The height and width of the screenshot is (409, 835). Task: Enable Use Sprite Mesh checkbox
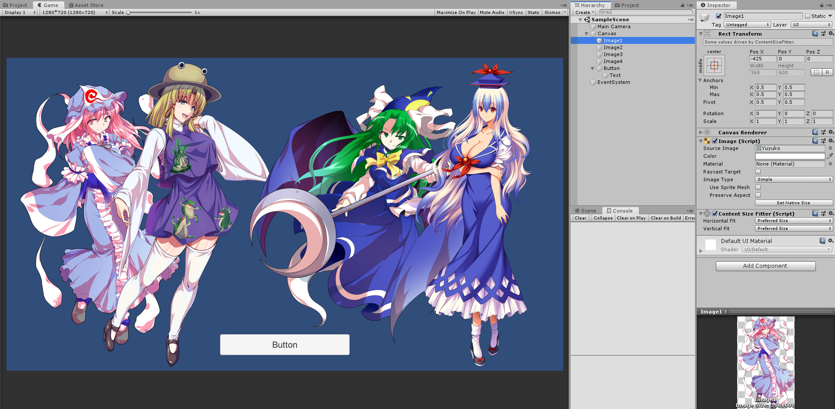tap(758, 187)
